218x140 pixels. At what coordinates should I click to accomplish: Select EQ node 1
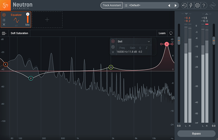tap(5, 64)
